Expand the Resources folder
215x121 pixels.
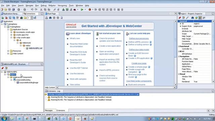[x=8, y=51]
